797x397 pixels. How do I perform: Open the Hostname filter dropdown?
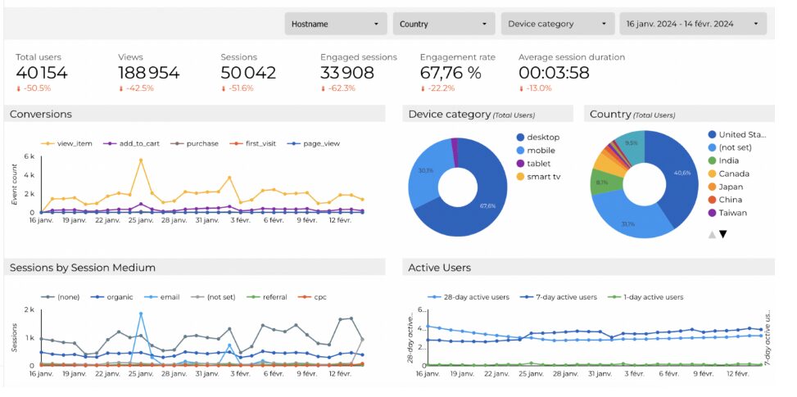[336, 24]
